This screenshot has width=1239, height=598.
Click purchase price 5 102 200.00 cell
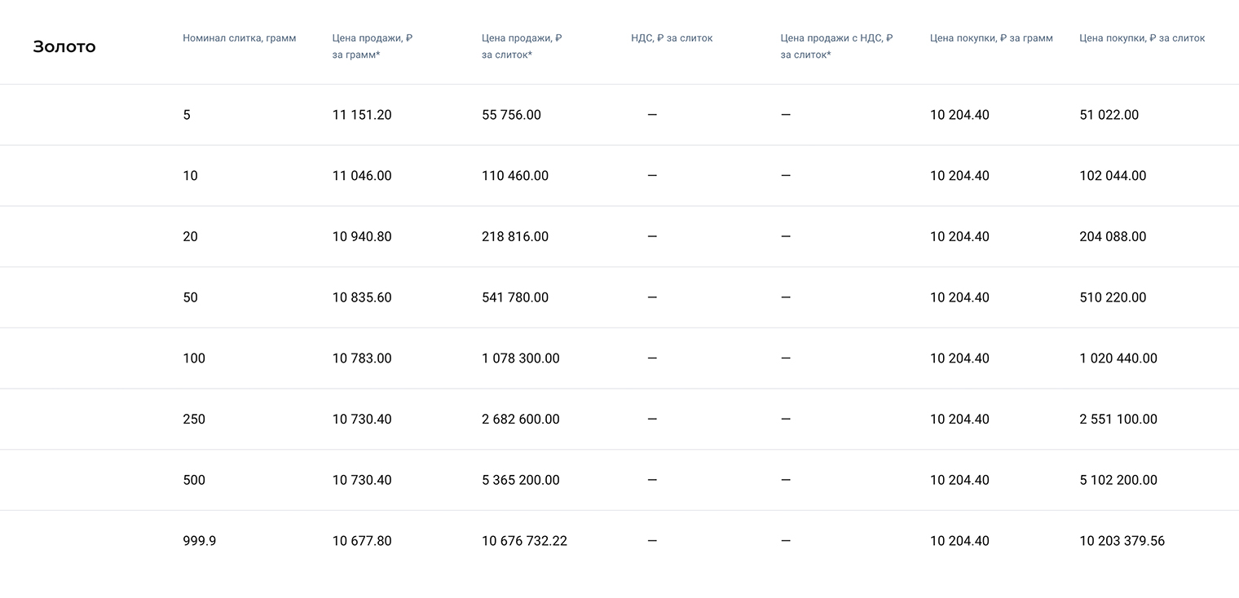(x=1118, y=481)
